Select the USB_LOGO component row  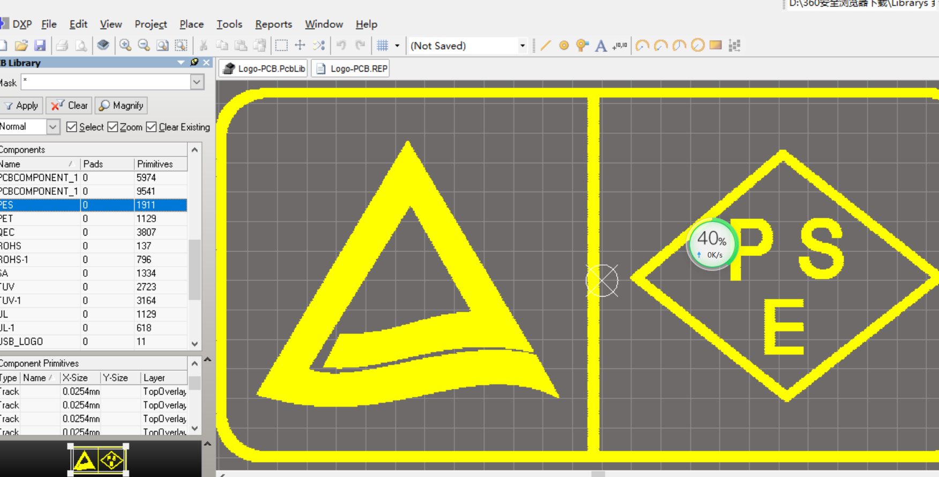pyautogui.click(x=93, y=342)
